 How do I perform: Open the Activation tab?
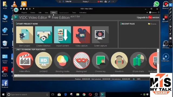click(83, 13)
